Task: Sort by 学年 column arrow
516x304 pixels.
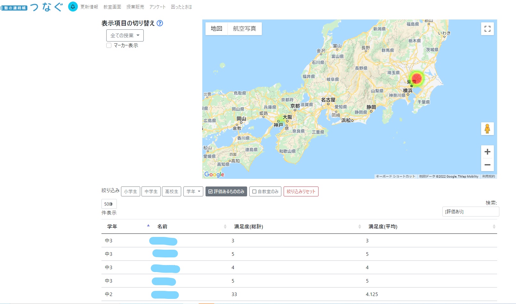Action: coord(148,226)
